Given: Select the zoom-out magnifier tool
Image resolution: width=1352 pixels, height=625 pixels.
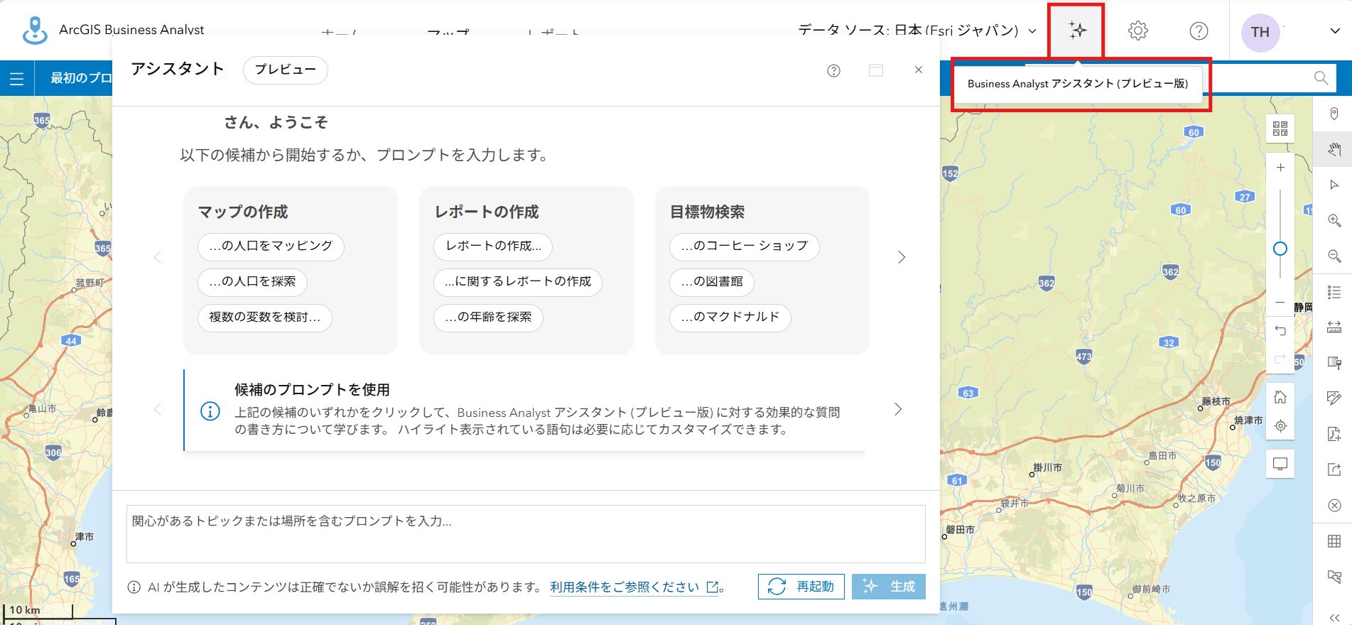Looking at the screenshot, I should click(x=1334, y=256).
